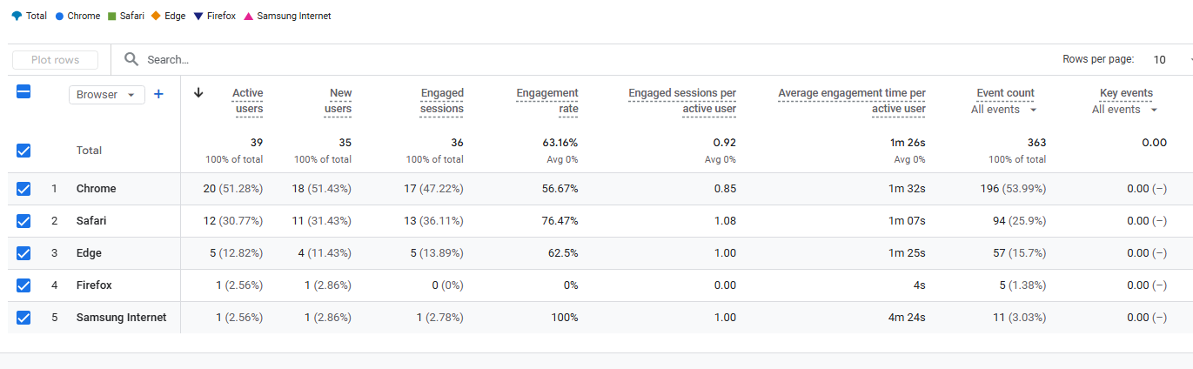The height and width of the screenshot is (369, 1193).
Task: Uncheck the Firefox row checkbox
Action: 23,285
